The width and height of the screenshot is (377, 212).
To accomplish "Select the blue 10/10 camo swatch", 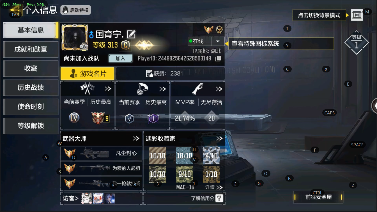I will click(x=185, y=156).
